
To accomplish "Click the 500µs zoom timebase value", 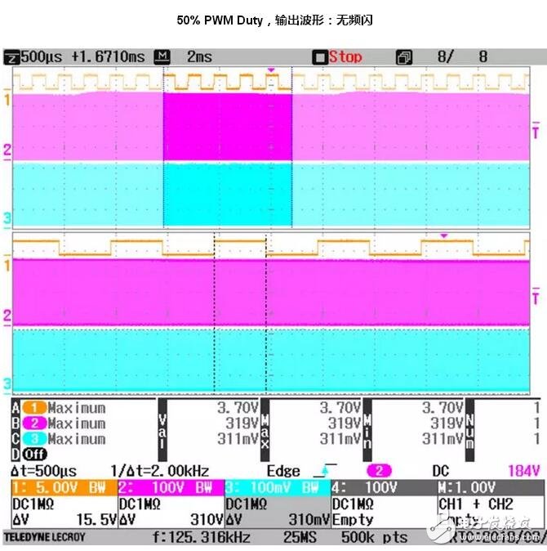I will pos(42,57).
